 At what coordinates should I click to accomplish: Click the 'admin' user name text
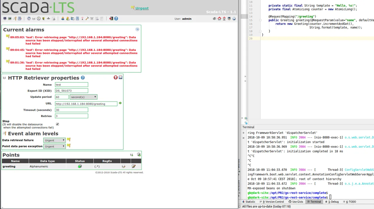187,19
